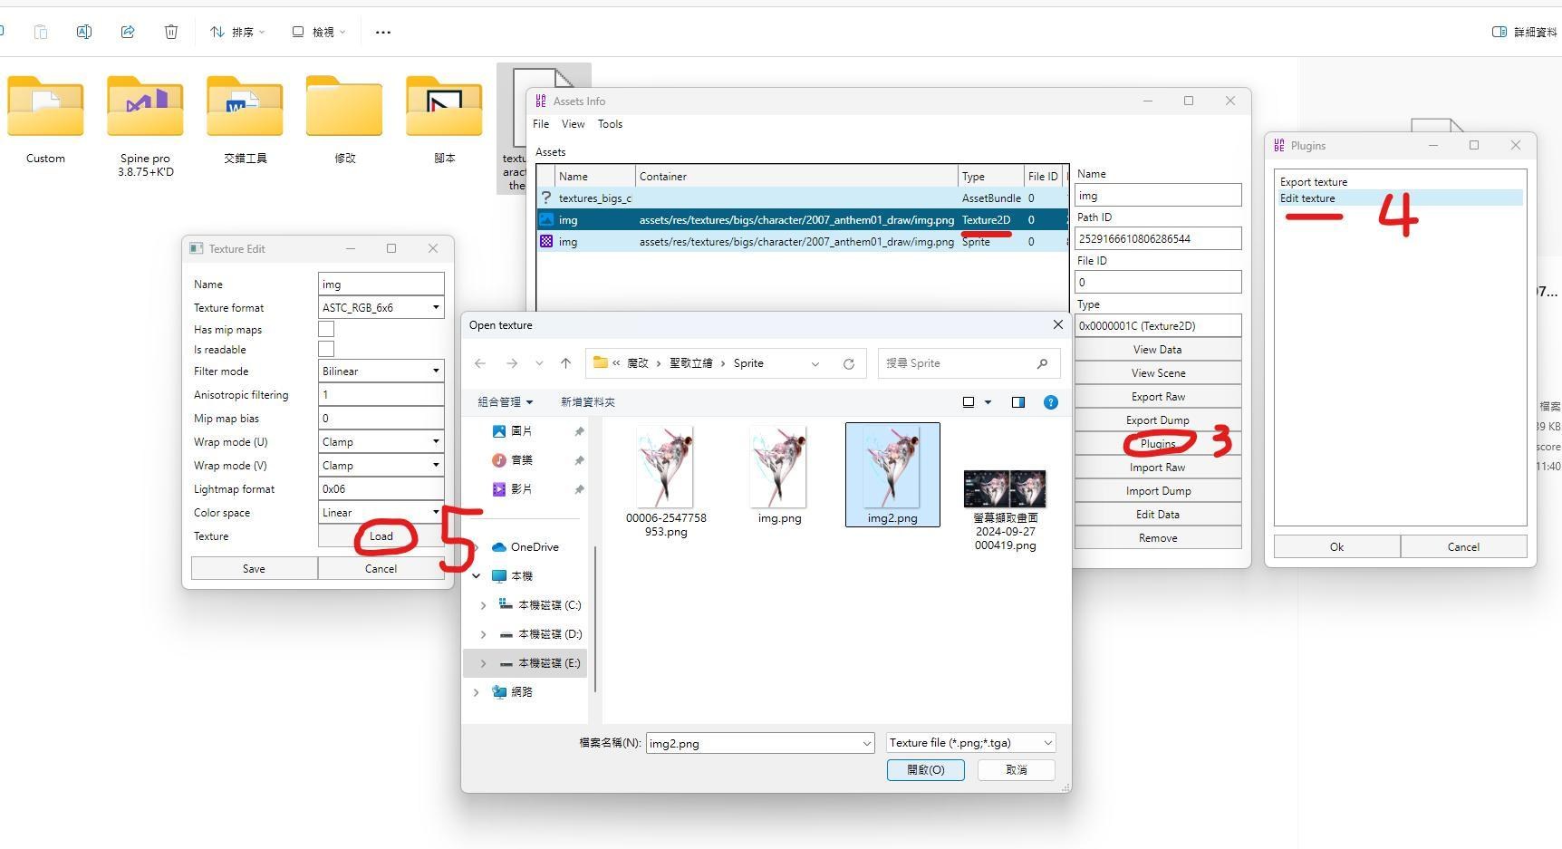Open the Custom folder
The height and width of the screenshot is (849, 1562).
click(45, 120)
